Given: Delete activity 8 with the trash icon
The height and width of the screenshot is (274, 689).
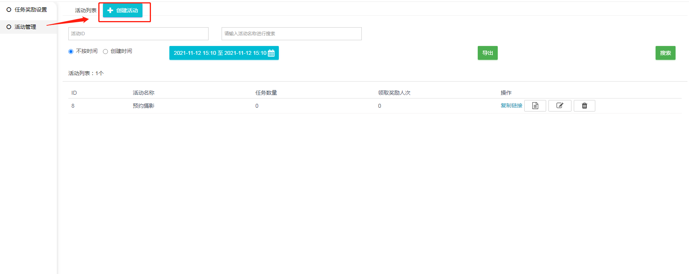Looking at the screenshot, I should tap(584, 106).
